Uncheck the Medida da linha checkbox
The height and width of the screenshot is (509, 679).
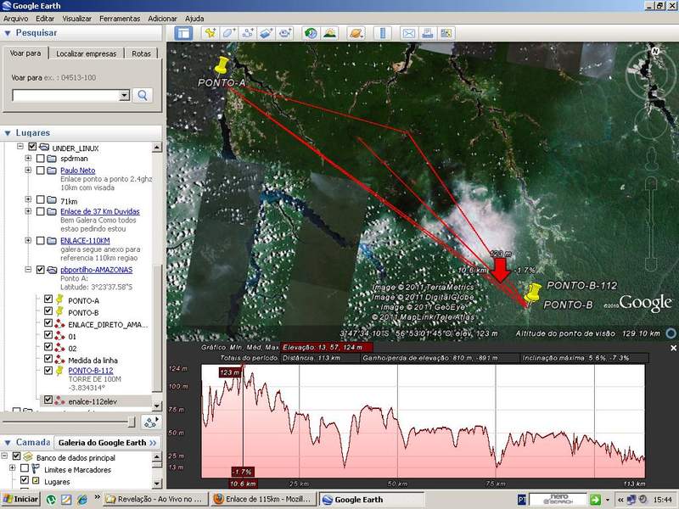tap(48, 359)
